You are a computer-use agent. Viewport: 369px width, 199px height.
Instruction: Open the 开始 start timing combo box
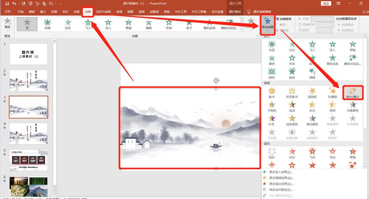[x=322, y=19]
